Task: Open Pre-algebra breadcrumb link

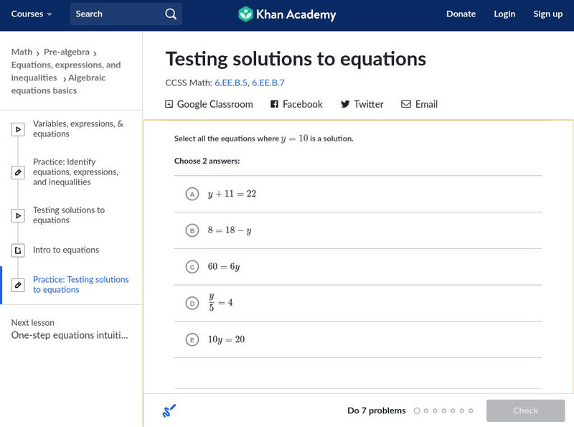Action: click(67, 52)
